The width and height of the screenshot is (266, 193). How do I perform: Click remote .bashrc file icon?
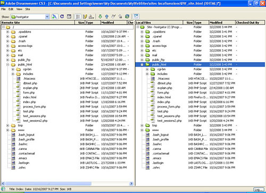(x=13, y=144)
